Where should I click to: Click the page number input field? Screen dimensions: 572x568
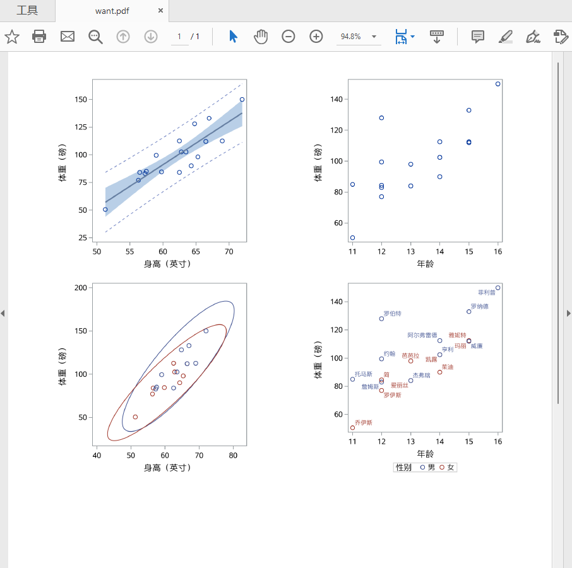pyautogui.click(x=179, y=37)
